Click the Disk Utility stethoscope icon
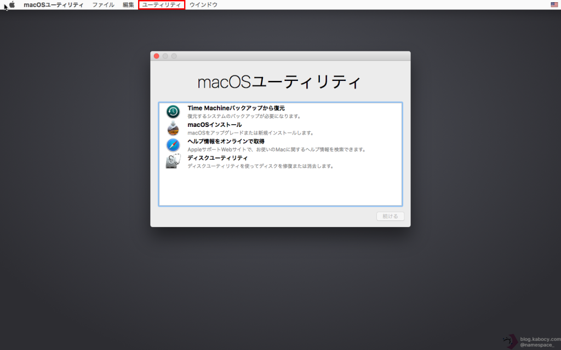 coord(173,161)
